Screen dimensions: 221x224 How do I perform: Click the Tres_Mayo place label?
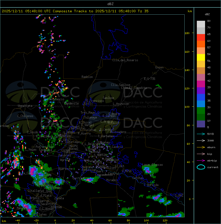click(x=88, y=113)
